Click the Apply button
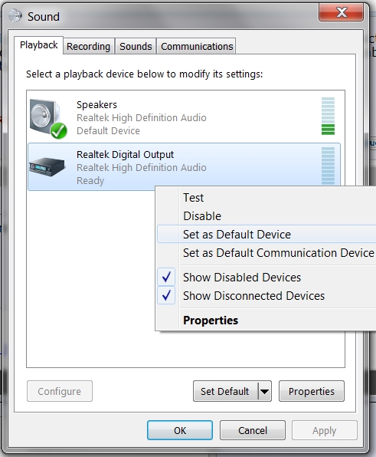Viewport: 376px width, 457px height. tap(325, 430)
